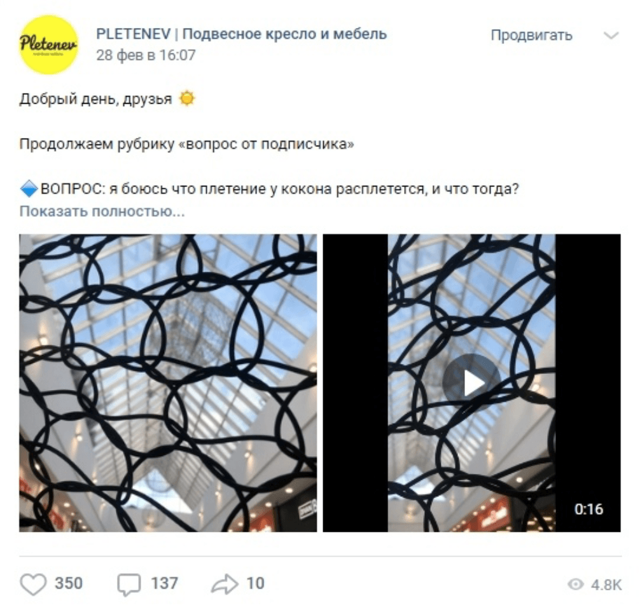
Task: Click the question text about кокона
Action: pos(279,189)
